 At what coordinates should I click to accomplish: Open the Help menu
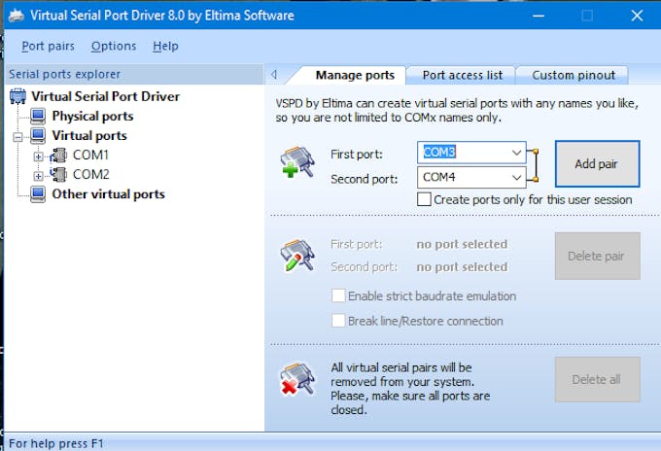pyautogui.click(x=165, y=46)
